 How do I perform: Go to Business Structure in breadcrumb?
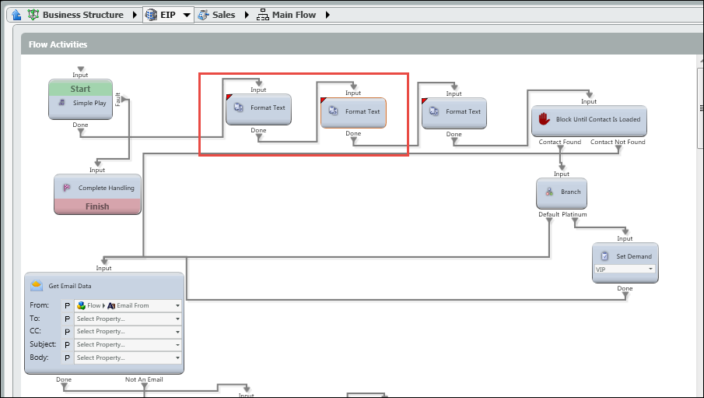click(x=82, y=15)
